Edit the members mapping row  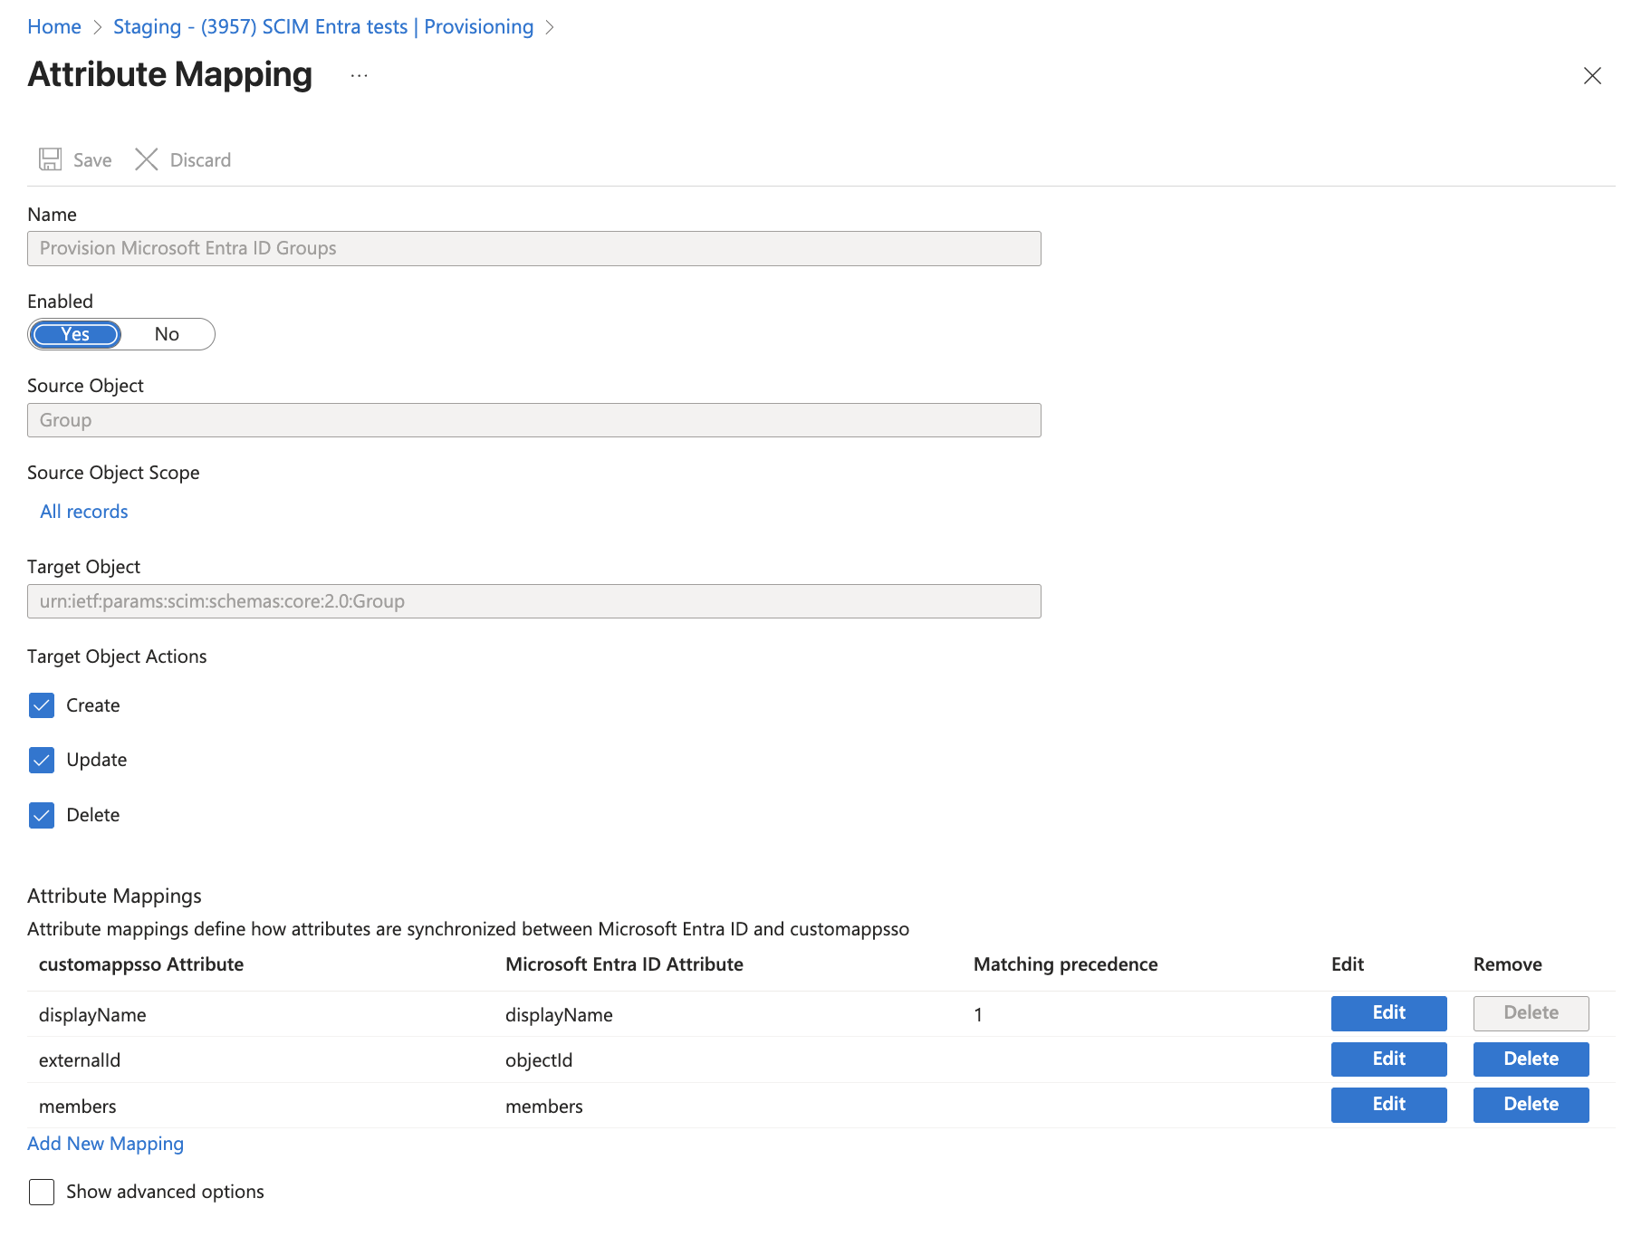[x=1388, y=1104]
